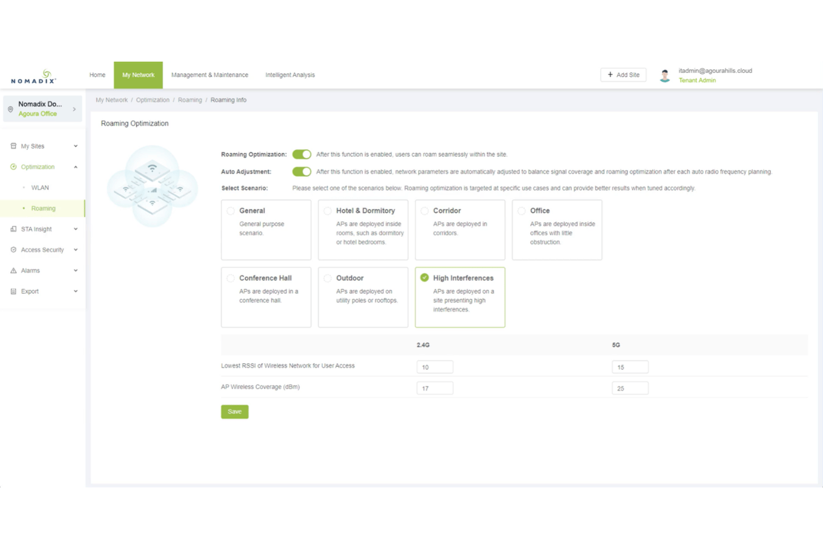The height and width of the screenshot is (549, 823).
Task: Expand the Access Security chevron
Action: click(x=76, y=250)
